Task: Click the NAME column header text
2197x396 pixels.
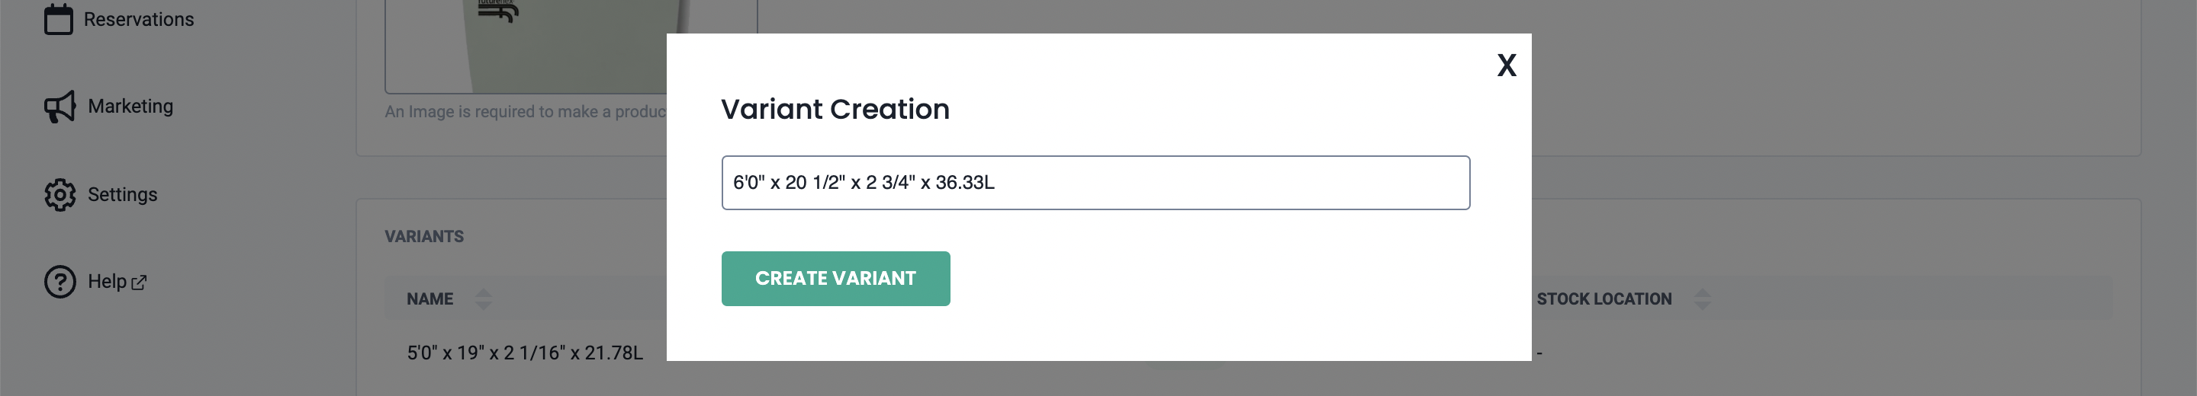Action: pyautogui.click(x=429, y=299)
